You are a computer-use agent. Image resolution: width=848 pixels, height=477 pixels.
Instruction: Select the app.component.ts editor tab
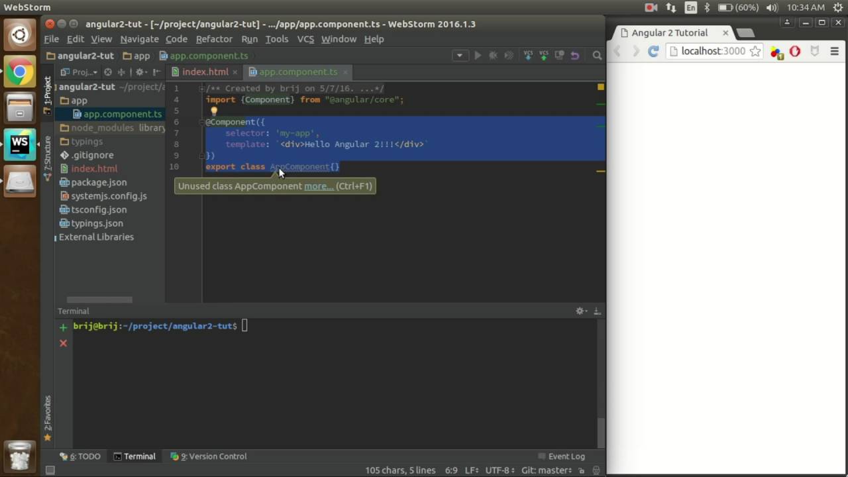(x=298, y=72)
